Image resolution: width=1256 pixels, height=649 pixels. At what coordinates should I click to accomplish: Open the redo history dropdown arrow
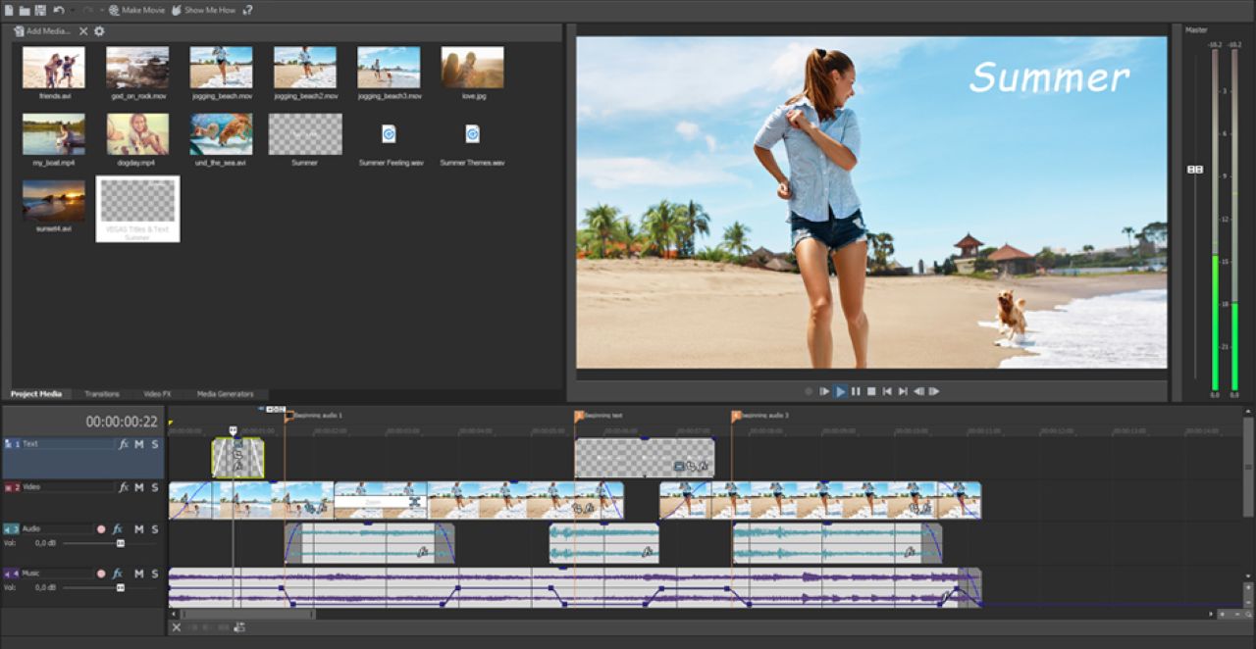(x=101, y=10)
